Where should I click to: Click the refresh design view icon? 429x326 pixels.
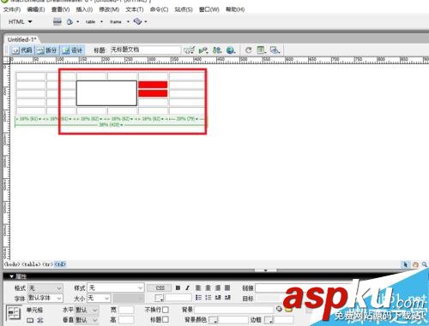point(249,50)
